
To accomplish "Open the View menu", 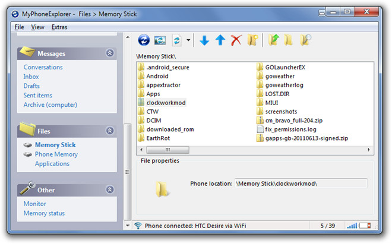I will (x=38, y=27).
